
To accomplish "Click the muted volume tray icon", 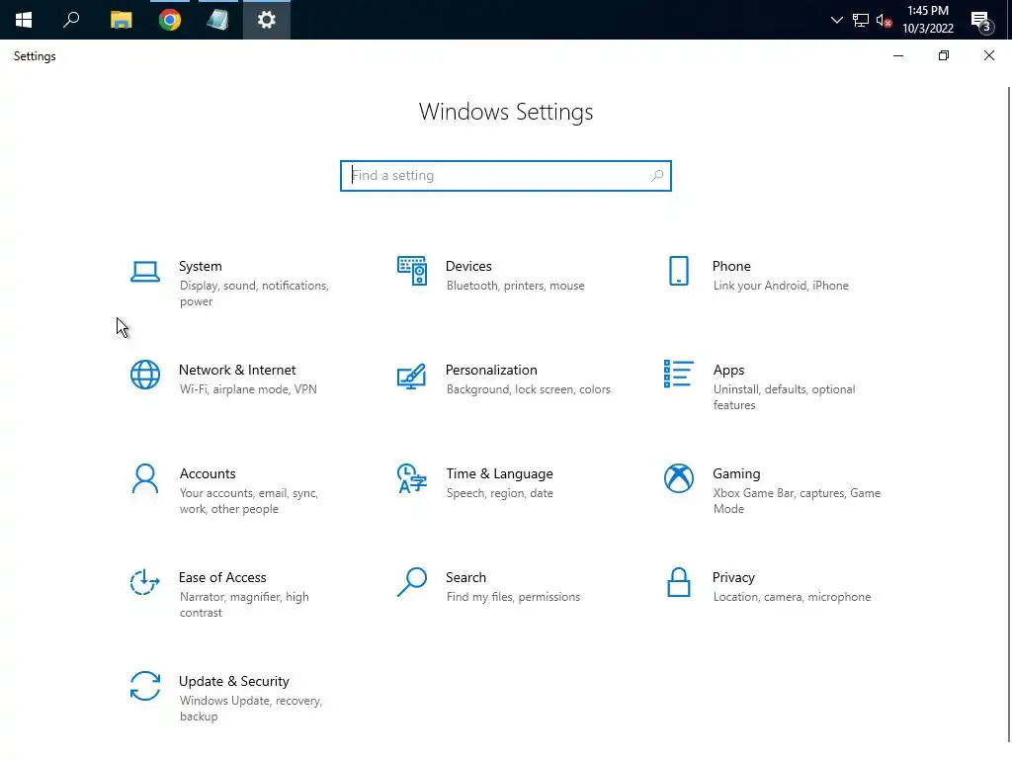I will pyautogui.click(x=884, y=21).
